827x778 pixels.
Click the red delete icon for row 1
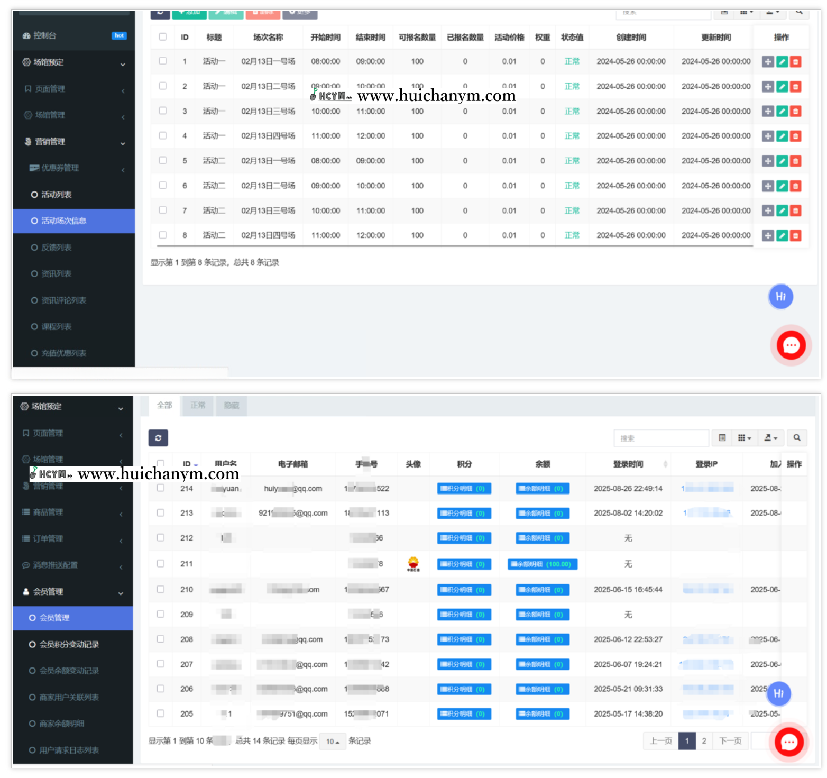click(x=795, y=62)
